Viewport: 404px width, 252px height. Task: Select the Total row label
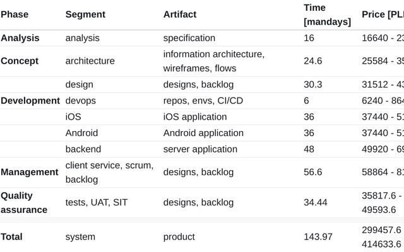tap(11, 237)
